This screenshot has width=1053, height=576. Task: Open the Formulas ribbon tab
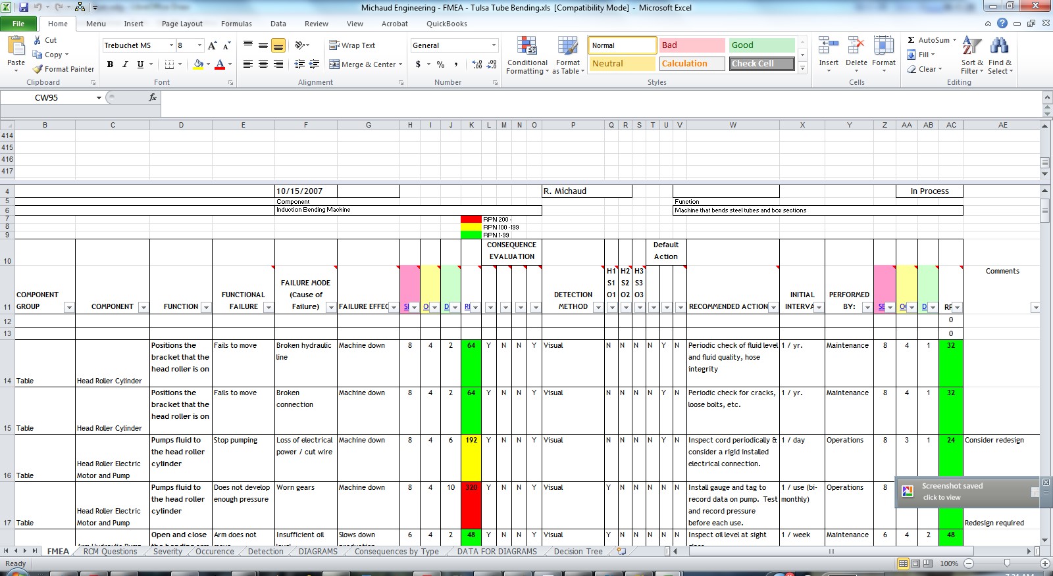tap(236, 24)
